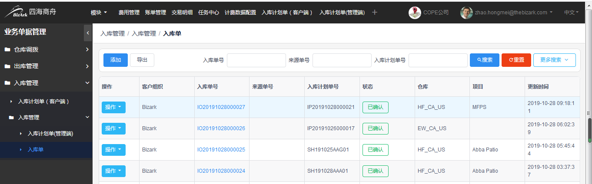The image size is (592, 184).
Task: Switch to 入库计划单（客户端） top tab
Action: click(x=287, y=13)
